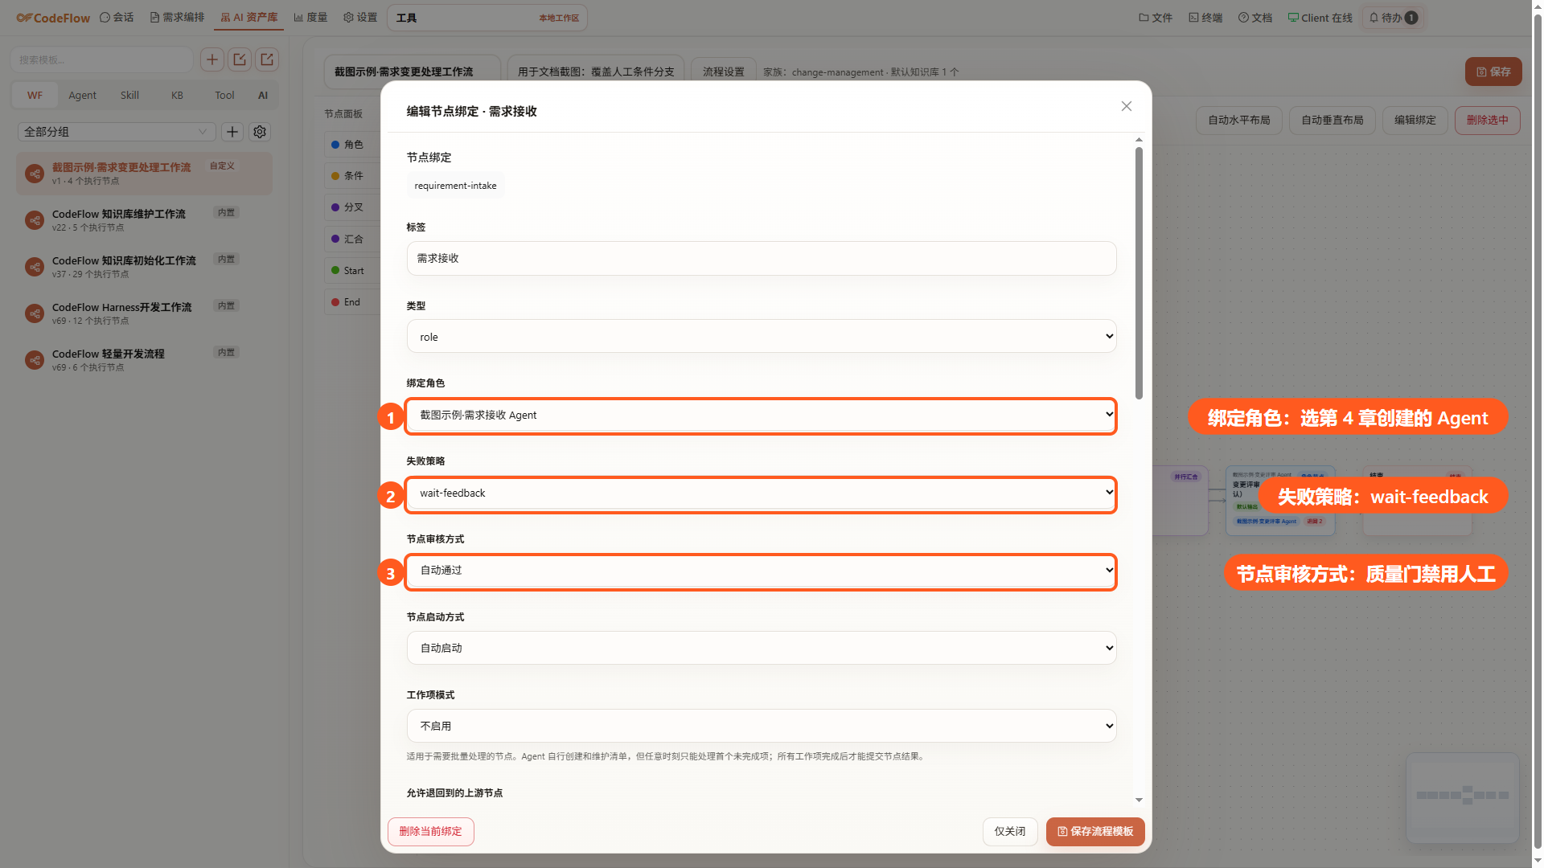Close the 编辑节点绑定 dialog with the X
1544x868 pixels.
1127,106
